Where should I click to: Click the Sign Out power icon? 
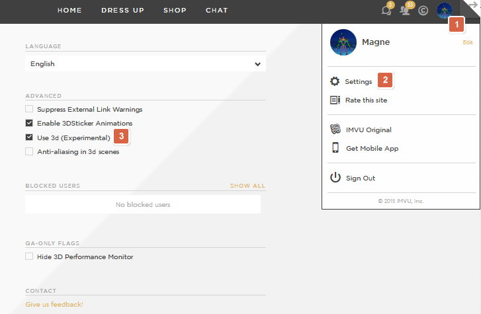[x=335, y=178]
